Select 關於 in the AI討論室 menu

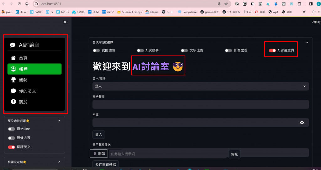tap(34, 102)
